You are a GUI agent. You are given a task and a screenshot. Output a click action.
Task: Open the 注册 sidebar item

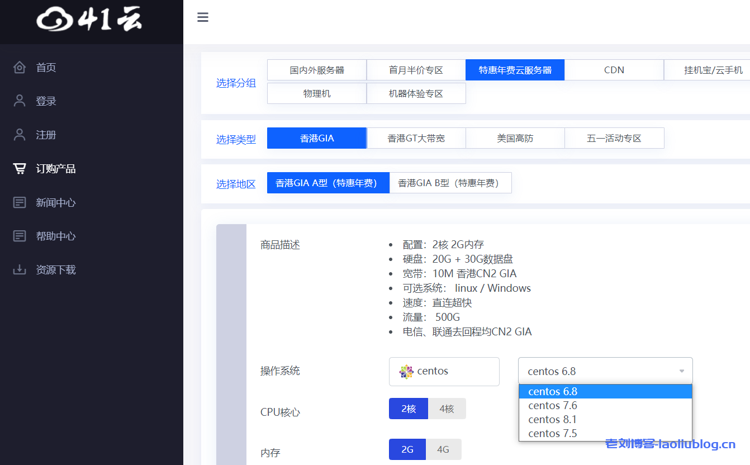[92, 135]
